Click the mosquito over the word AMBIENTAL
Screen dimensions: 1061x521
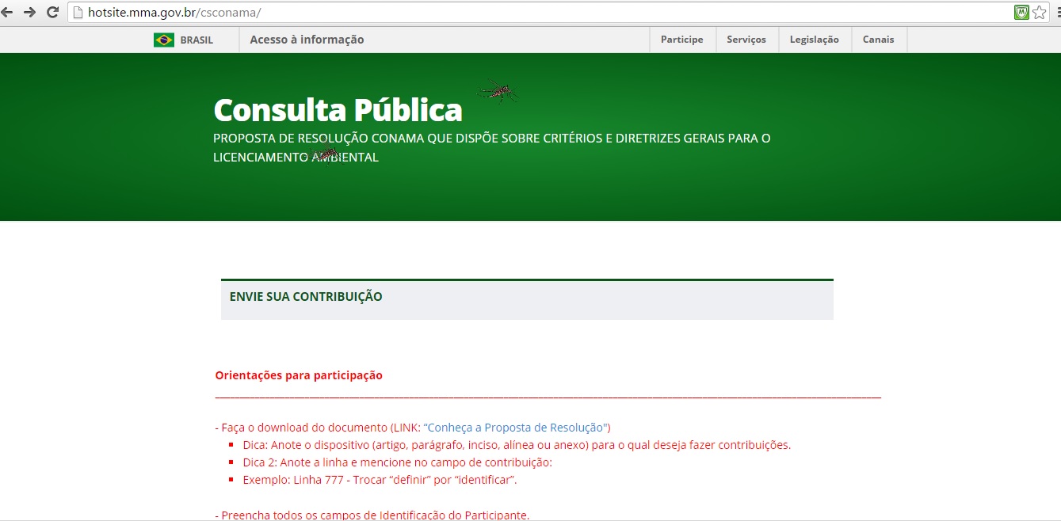[324, 155]
